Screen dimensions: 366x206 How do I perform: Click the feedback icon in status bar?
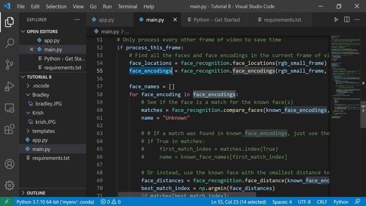click(x=357, y=202)
